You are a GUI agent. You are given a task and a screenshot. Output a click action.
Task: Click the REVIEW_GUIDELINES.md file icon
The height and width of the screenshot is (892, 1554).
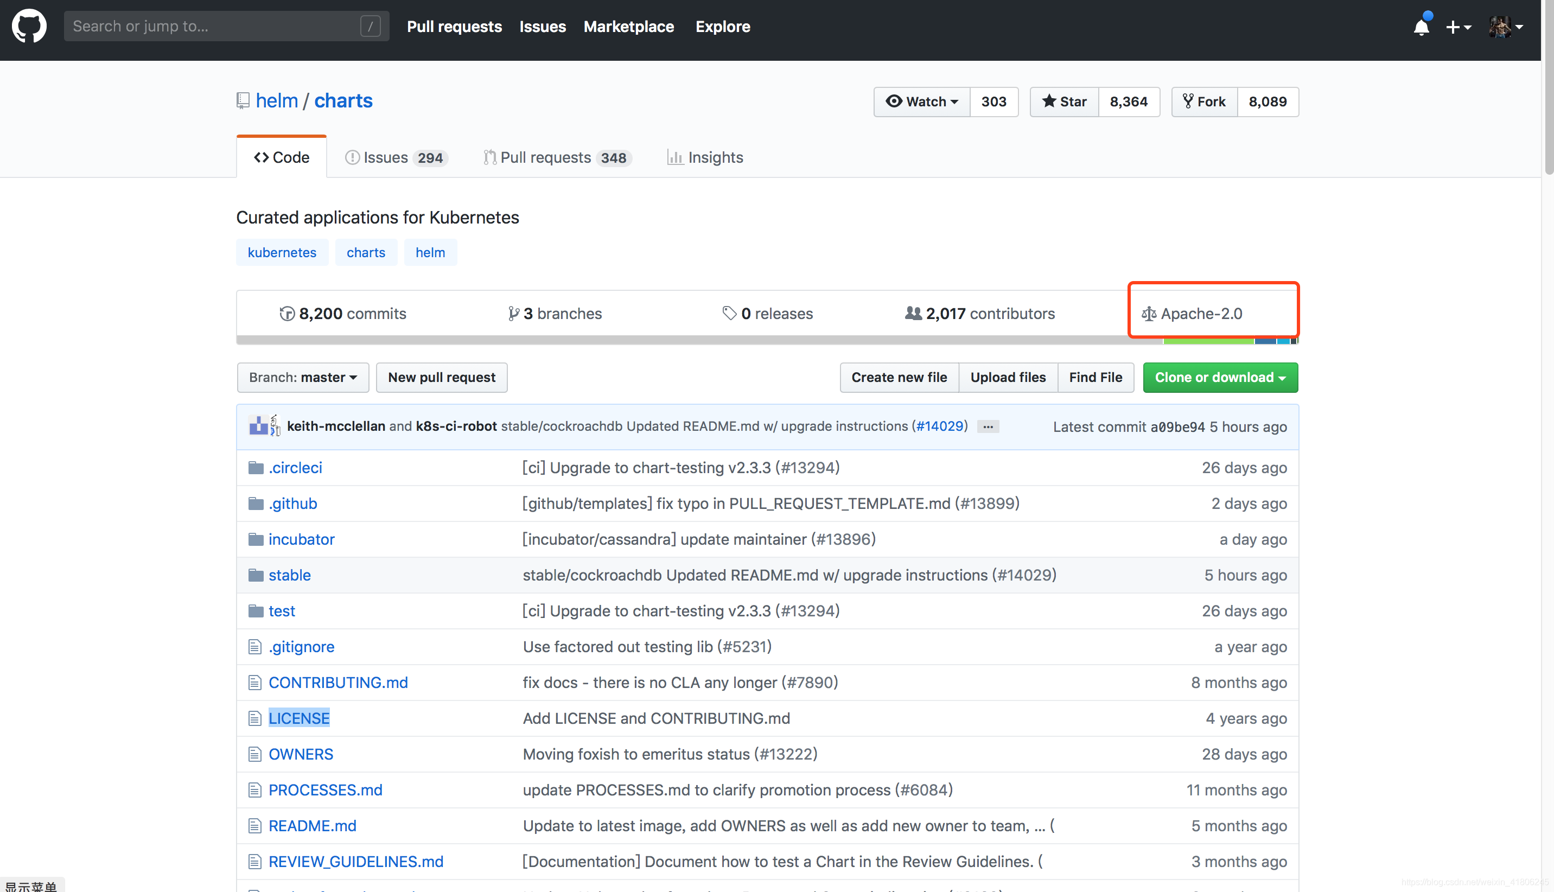pos(255,862)
